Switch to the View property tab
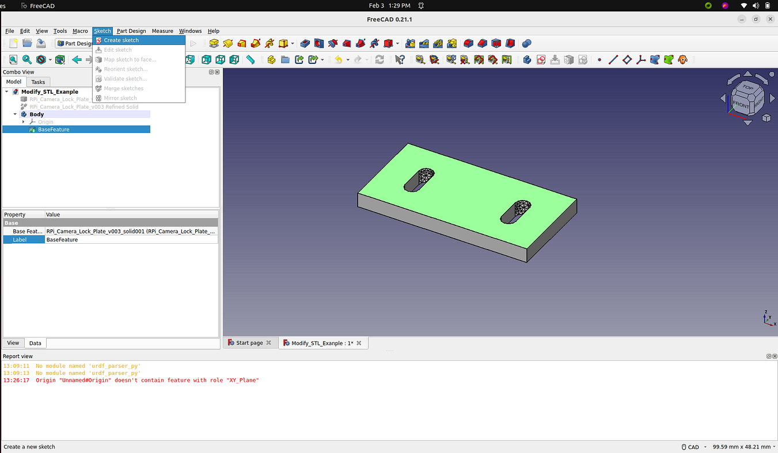778x453 pixels. [x=13, y=343]
